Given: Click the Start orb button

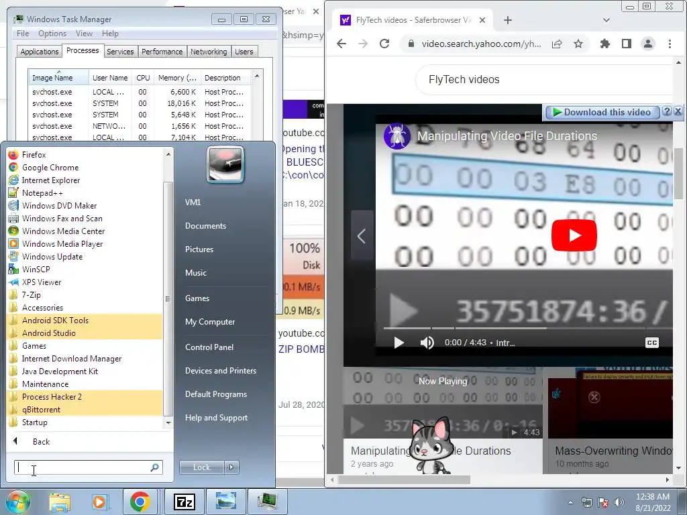Looking at the screenshot, I should coord(17,502).
